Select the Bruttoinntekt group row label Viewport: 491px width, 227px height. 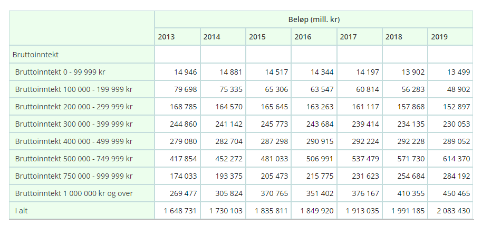tap(35, 54)
